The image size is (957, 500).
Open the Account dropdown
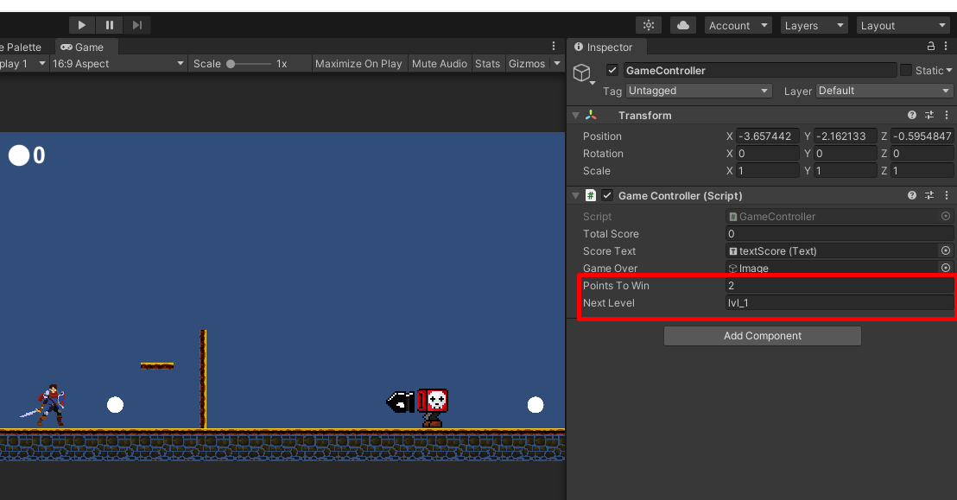[738, 26]
